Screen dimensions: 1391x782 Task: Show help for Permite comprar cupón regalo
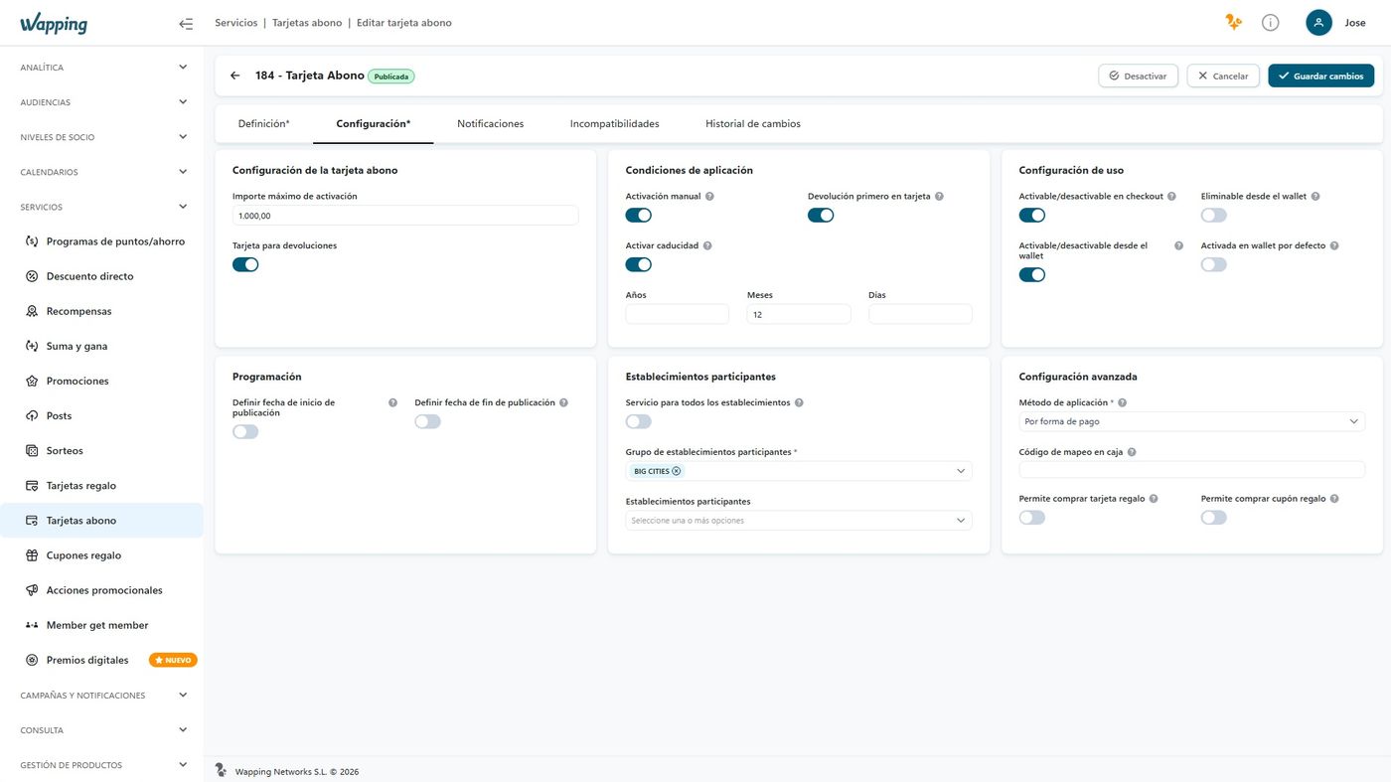click(x=1334, y=499)
